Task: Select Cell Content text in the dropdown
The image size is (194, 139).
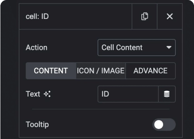Action: [x=122, y=47]
